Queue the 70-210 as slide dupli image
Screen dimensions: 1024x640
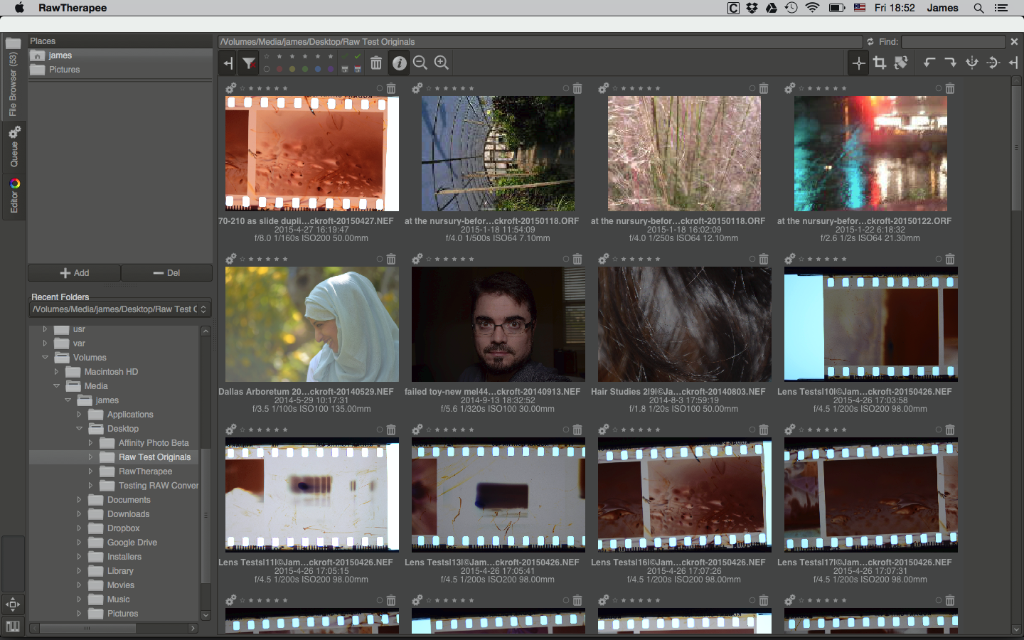click(230, 88)
